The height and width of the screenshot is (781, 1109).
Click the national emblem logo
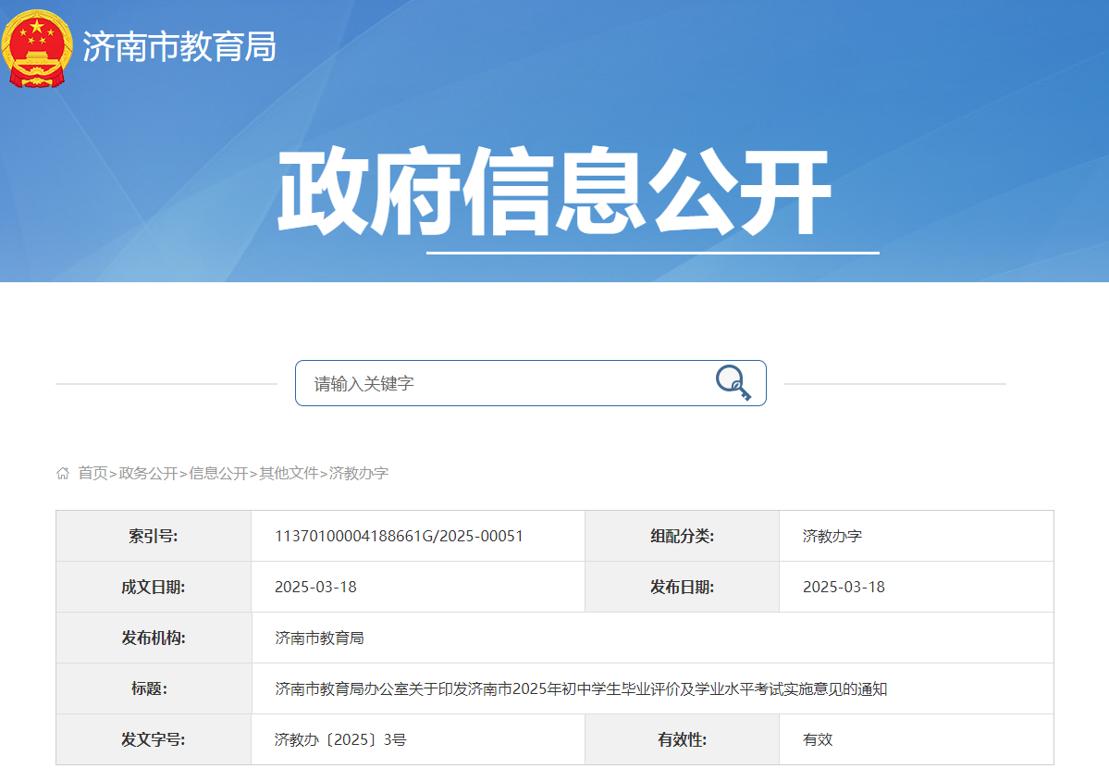pos(37,48)
